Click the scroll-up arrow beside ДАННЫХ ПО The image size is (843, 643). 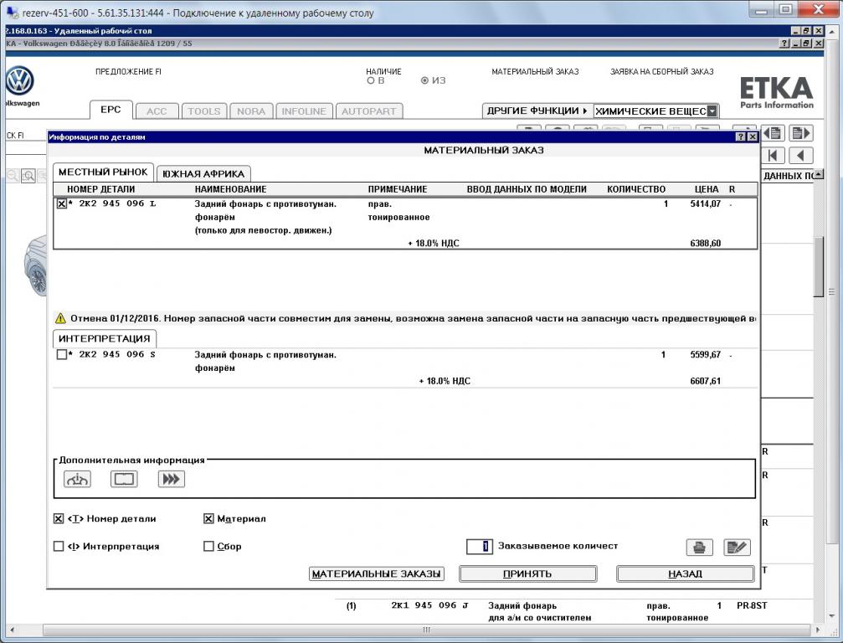818,175
